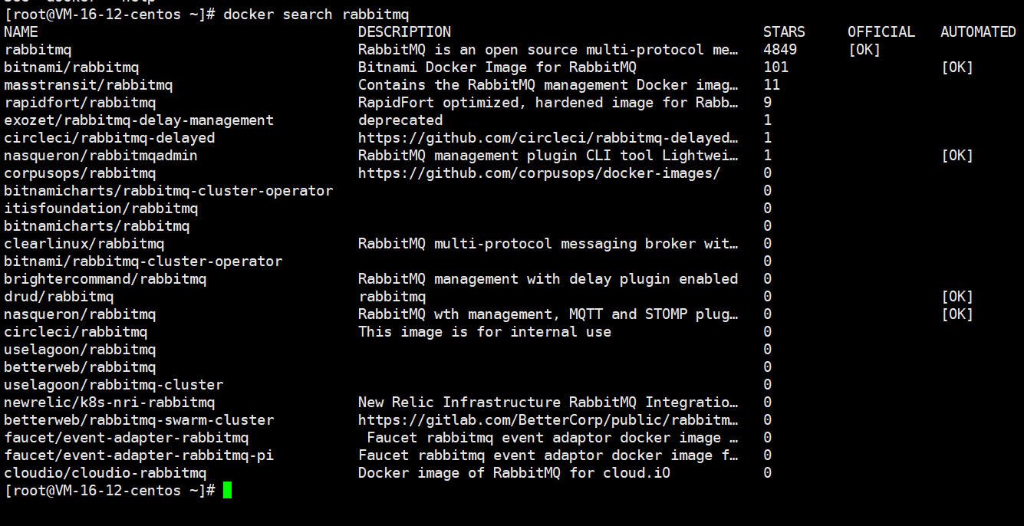This screenshot has width=1024, height=526.
Task: Open the corpusops docker-images GitHub URL
Action: click(x=539, y=173)
